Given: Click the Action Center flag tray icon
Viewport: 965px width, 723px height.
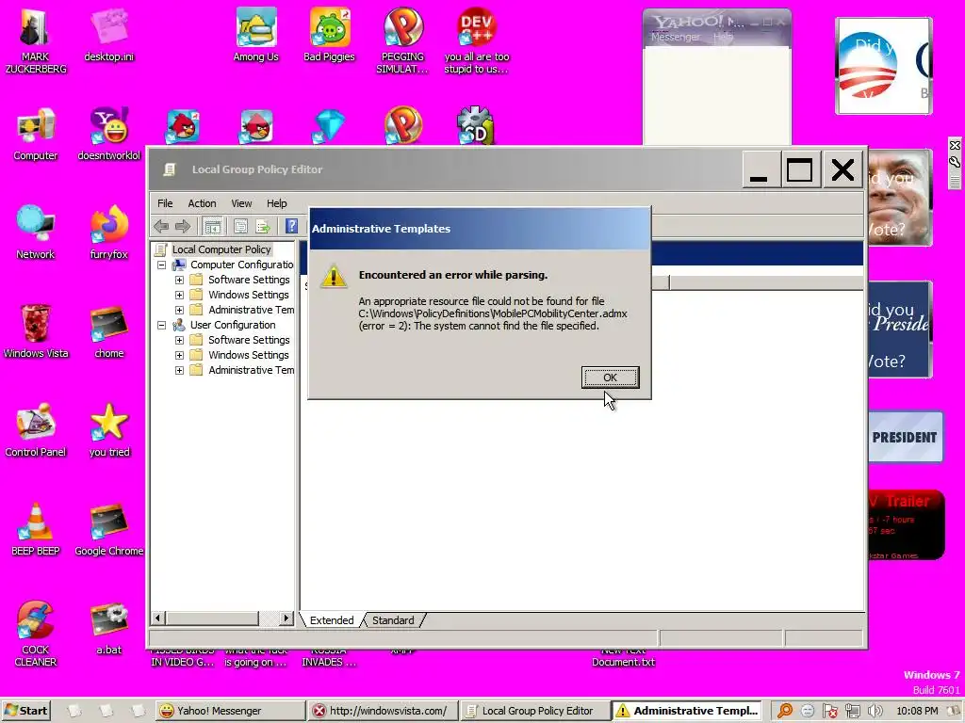Looking at the screenshot, I should coord(829,711).
